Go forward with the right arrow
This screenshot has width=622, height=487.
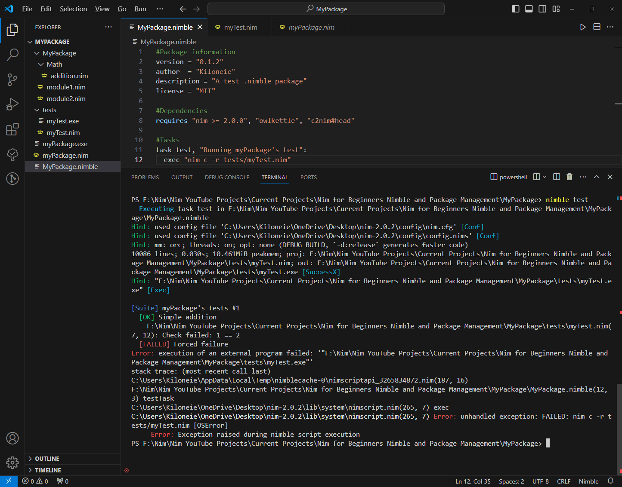click(197, 9)
